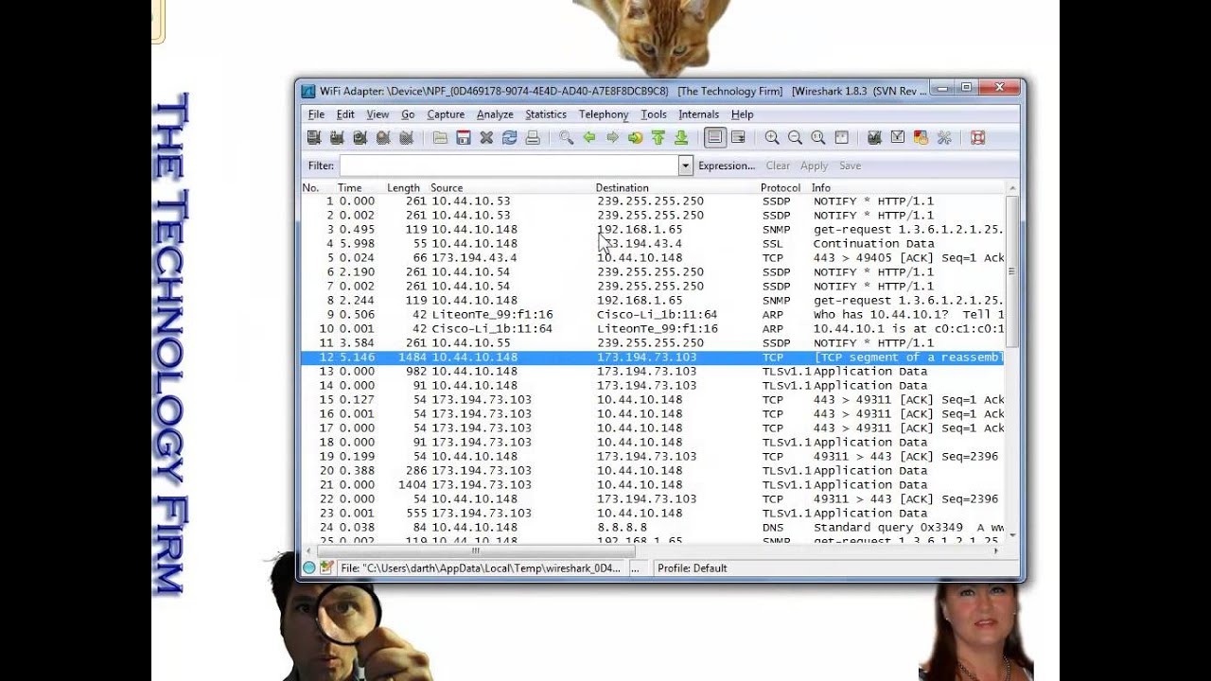The image size is (1211, 681).
Task: Open the Internals menu
Action: pyautogui.click(x=698, y=114)
